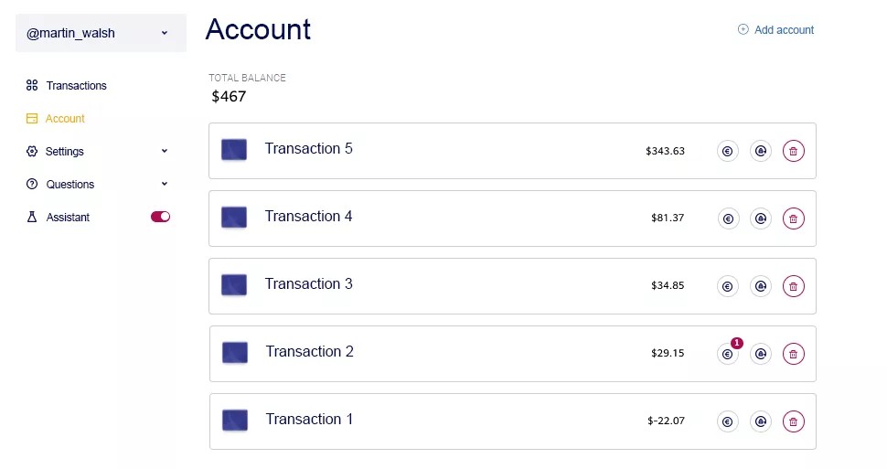Open the euro icon with badge on Transaction 2

tap(728, 354)
